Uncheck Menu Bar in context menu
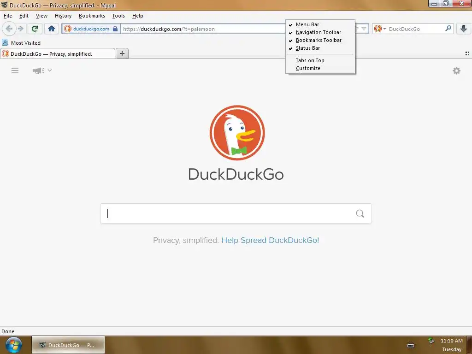 click(320, 24)
